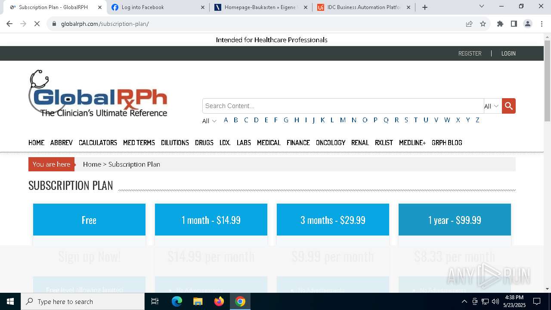Bookmark this page with star icon

pyautogui.click(x=483, y=24)
